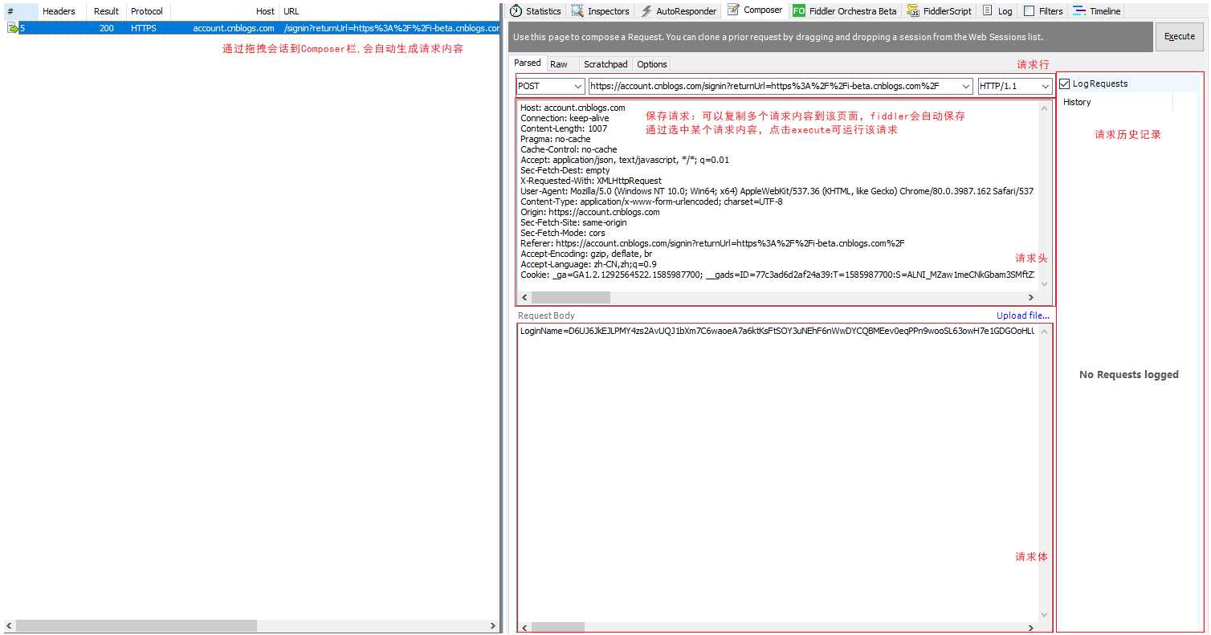Screen dimensions: 1211x635
Task: Open Fiddler Orchestra Beta tab
Action: pyautogui.click(x=844, y=11)
